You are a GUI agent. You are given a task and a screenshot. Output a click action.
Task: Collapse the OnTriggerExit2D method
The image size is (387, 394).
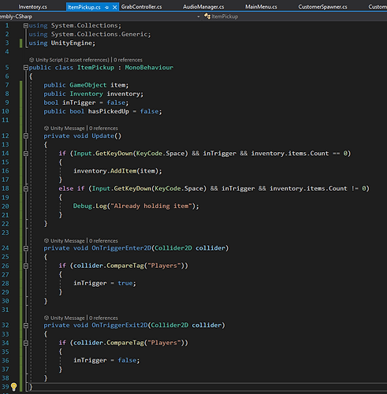click(26, 325)
